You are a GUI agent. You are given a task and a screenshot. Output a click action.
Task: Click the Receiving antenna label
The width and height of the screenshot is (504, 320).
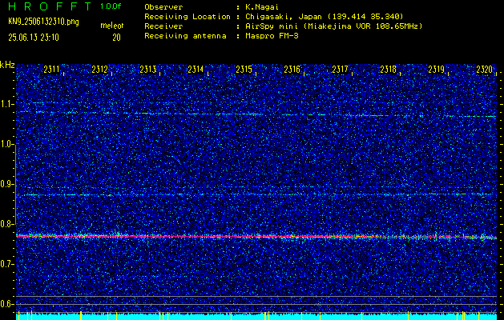(x=185, y=36)
